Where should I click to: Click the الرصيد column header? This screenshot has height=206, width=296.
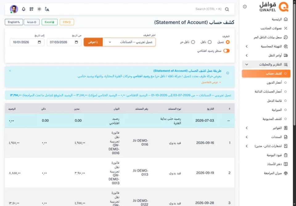(12, 109)
